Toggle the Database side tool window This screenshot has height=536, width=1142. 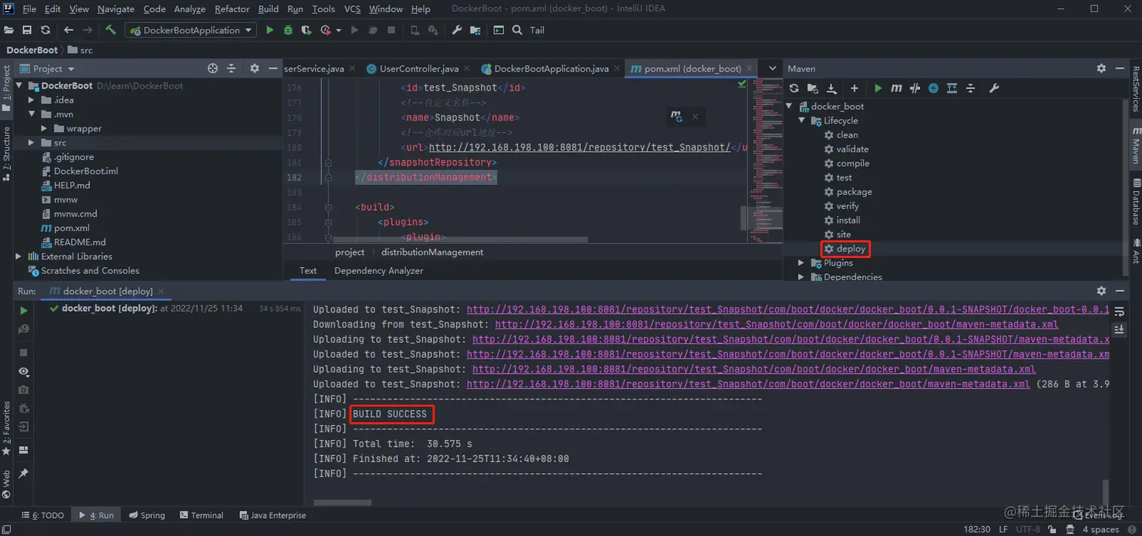1135,201
